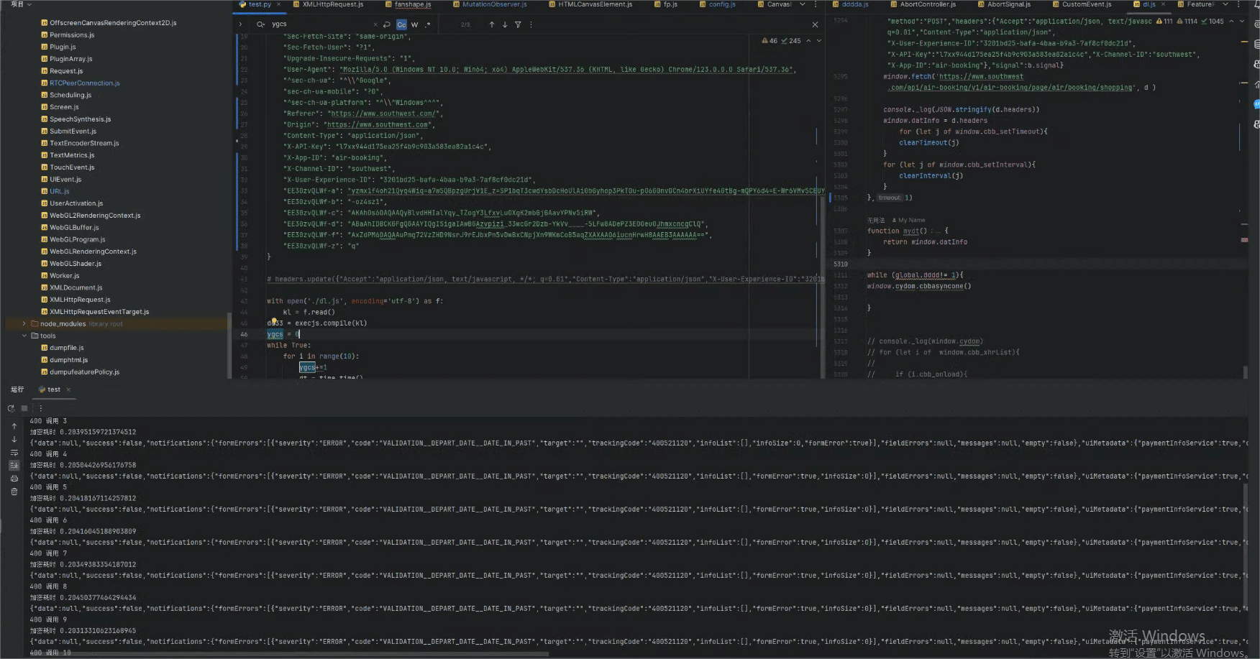Show hidden tabs in left editor
The width and height of the screenshot is (1260, 659).
[x=803, y=4]
